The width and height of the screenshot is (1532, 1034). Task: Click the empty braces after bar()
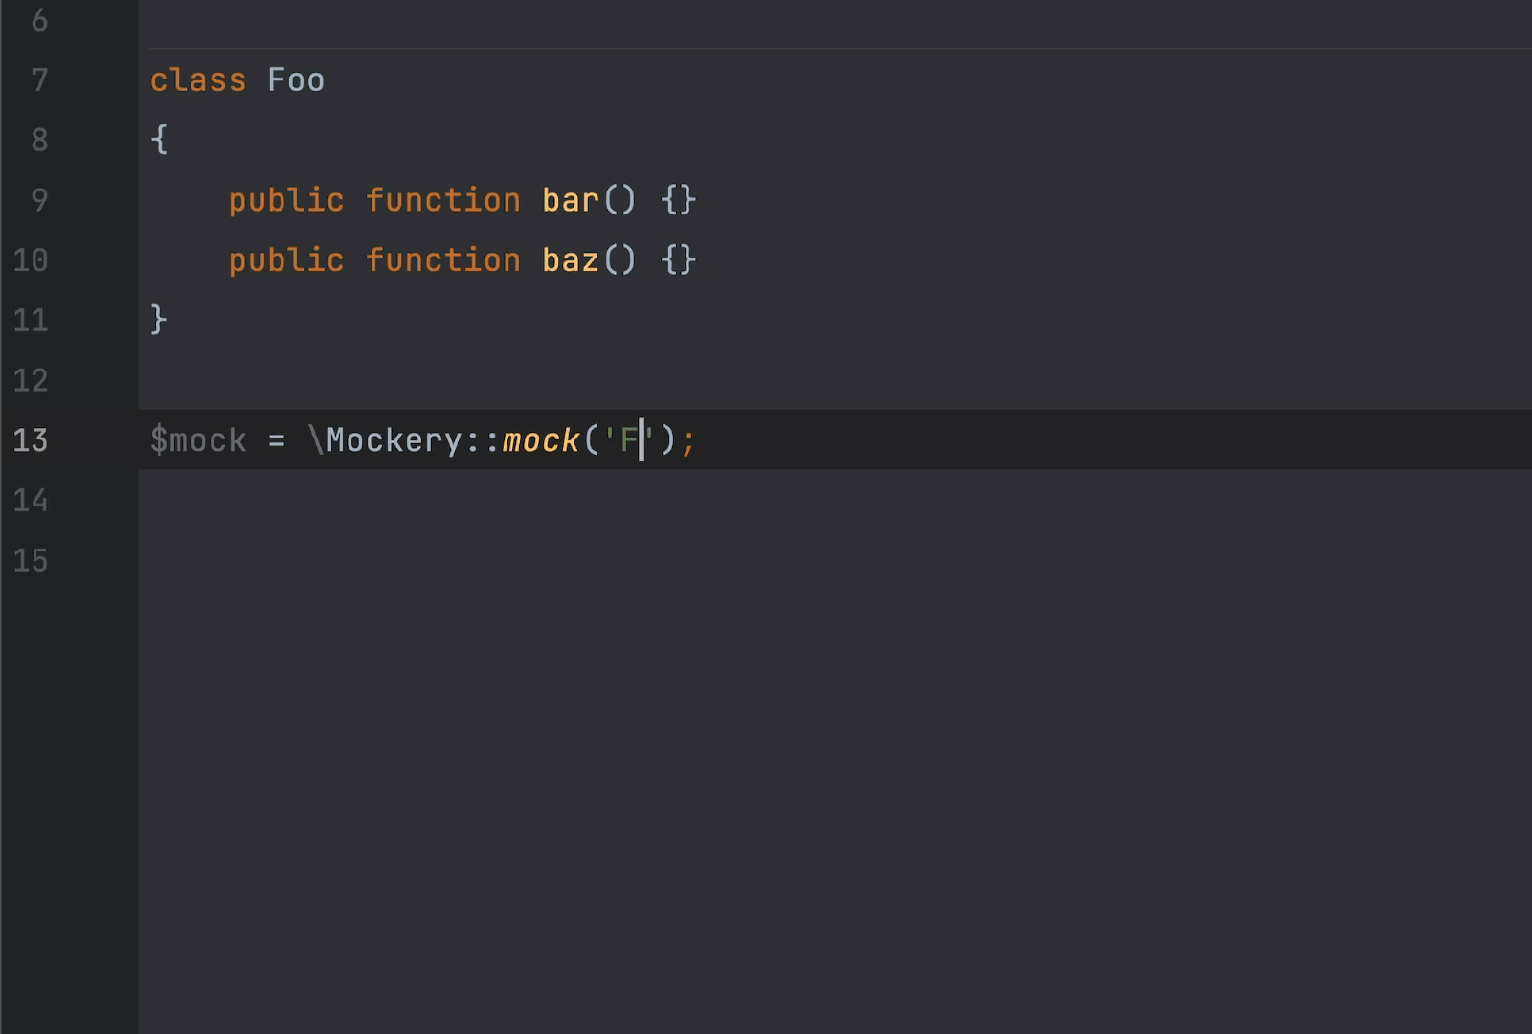pyautogui.click(x=678, y=200)
